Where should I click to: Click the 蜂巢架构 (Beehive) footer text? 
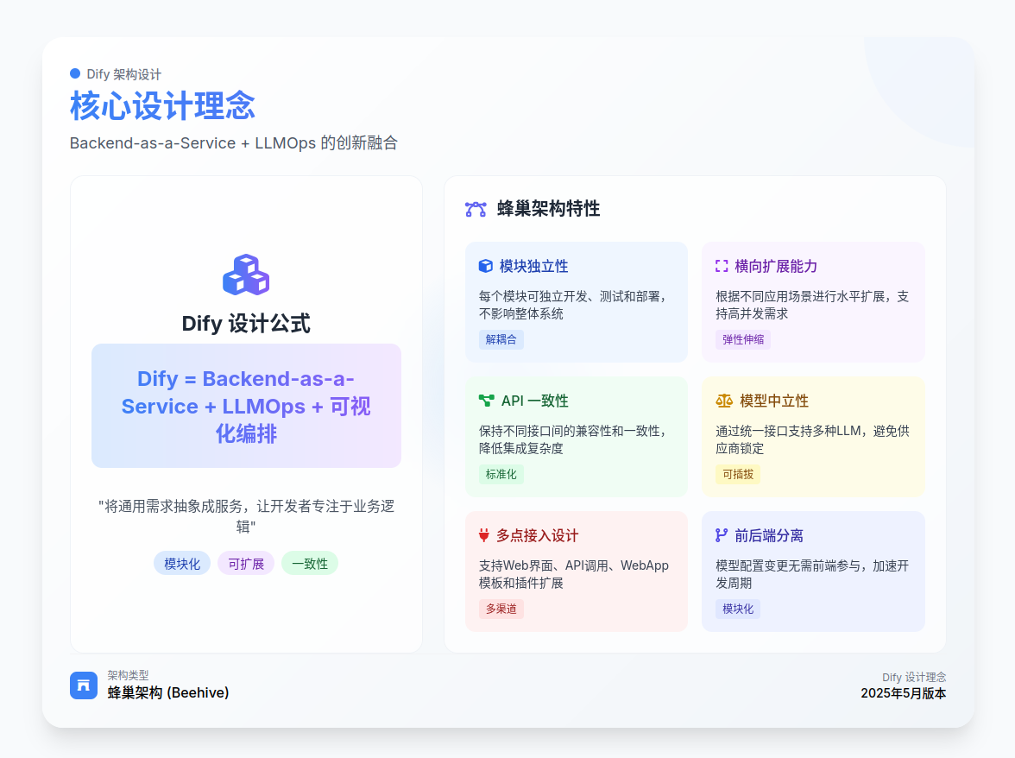[x=168, y=692]
